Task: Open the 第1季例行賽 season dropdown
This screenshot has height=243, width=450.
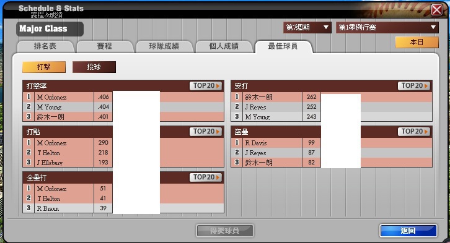Action: (x=387, y=27)
